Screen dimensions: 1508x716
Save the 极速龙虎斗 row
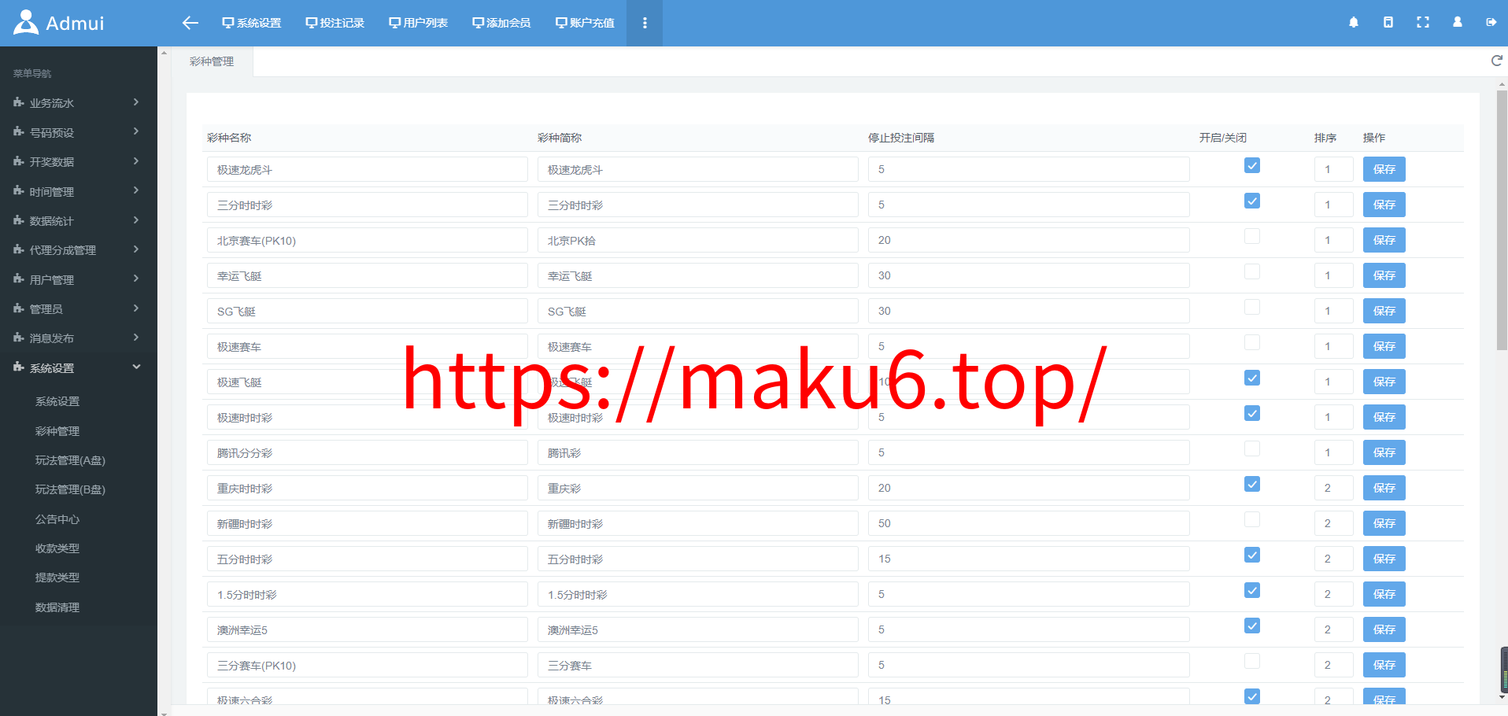tap(1384, 169)
